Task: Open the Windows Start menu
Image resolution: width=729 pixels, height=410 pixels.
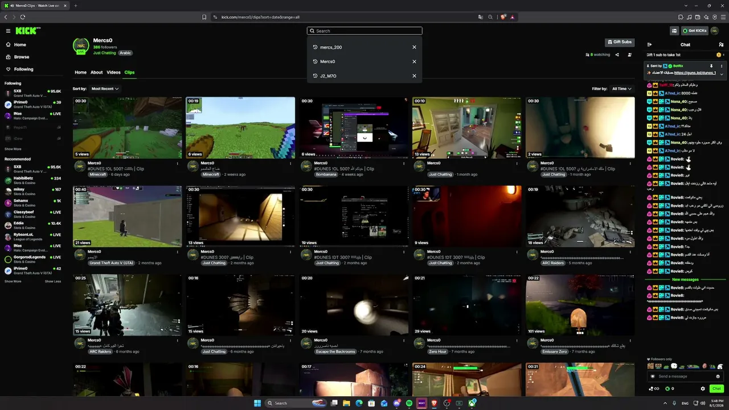Action: coord(257,403)
